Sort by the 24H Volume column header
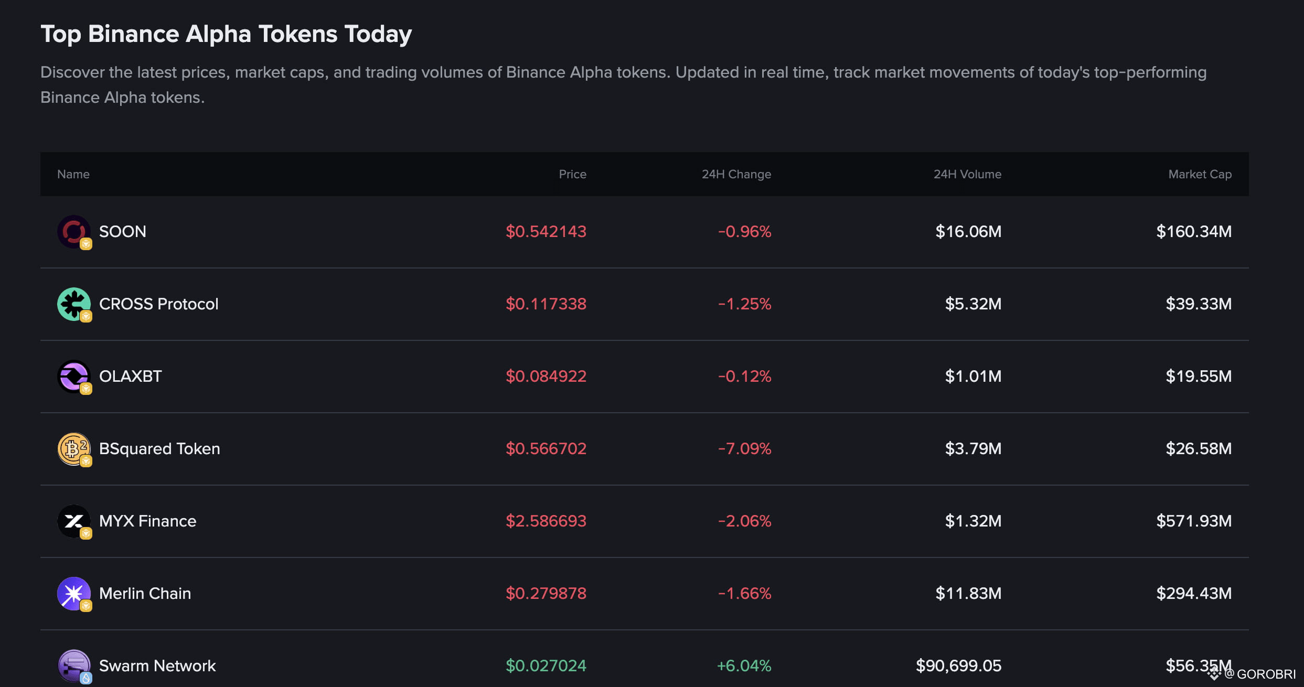 967,174
